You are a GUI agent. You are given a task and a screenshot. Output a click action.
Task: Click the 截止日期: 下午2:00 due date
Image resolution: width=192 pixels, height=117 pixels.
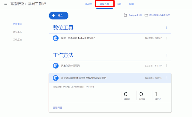coord(153,66)
